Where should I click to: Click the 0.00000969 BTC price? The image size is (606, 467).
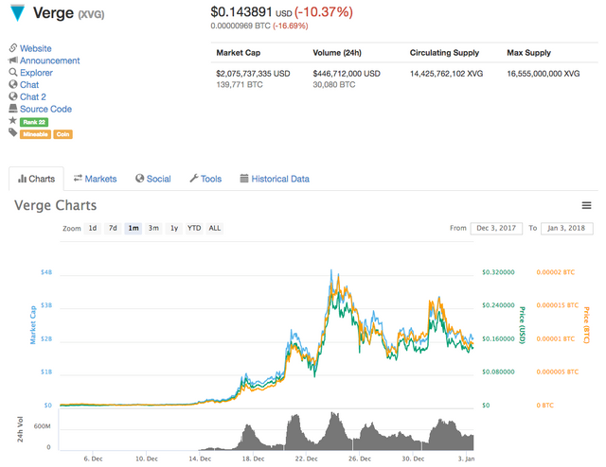[x=241, y=26]
